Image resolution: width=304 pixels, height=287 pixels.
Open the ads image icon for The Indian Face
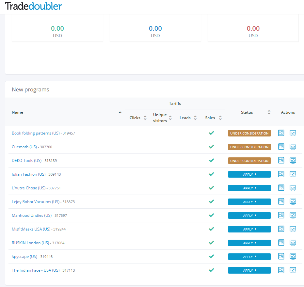tap(281, 270)
